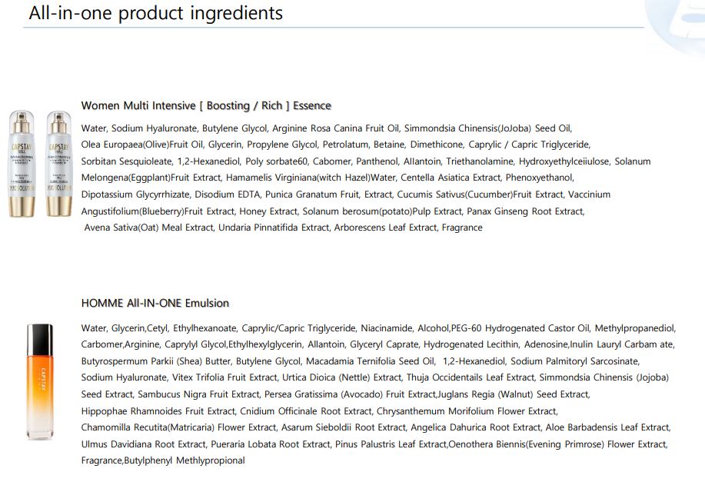705x482 pixels.
Task: Click the text 'Hydrogenated Lecithin'
Action: pos(471,344)
